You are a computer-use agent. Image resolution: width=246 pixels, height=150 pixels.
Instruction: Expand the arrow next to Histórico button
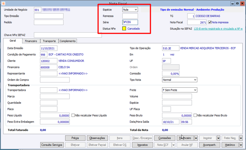(x=241, y=145)
